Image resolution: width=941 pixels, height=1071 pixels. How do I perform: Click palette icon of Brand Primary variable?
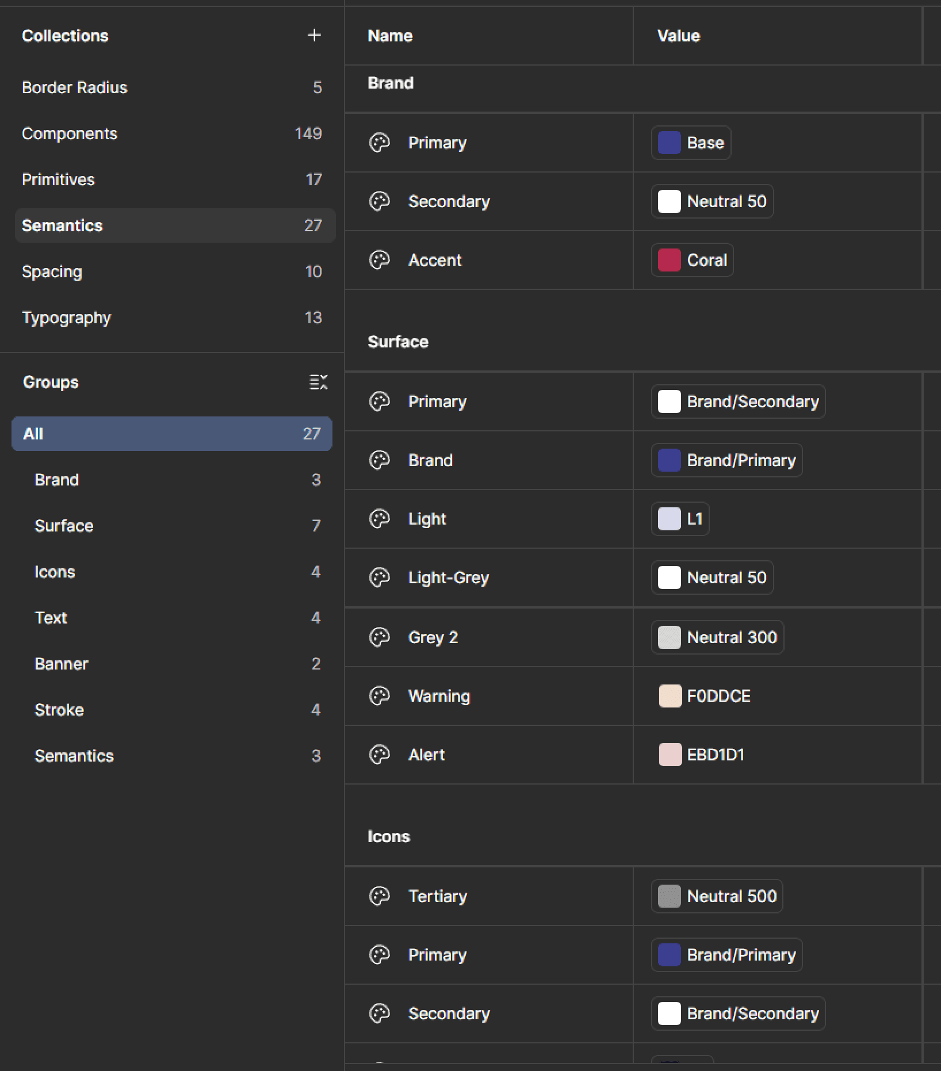tap(380, 143)
